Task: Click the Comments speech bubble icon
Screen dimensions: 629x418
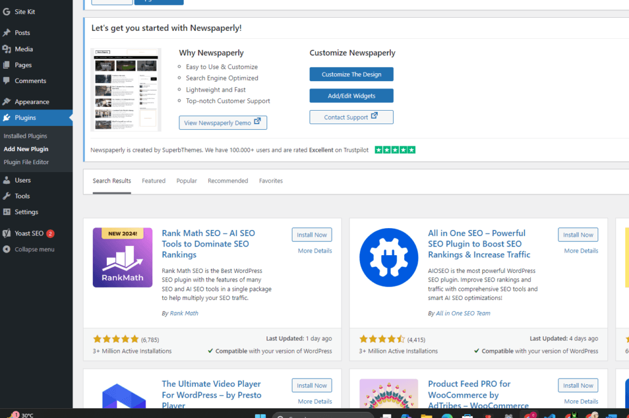Action: pos(6,81)
